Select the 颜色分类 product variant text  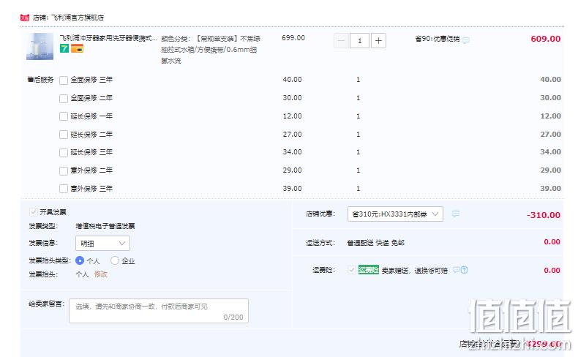click(211, 50)
